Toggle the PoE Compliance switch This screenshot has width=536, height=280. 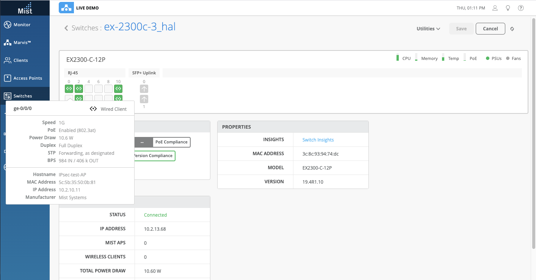[x=162, y=142]
